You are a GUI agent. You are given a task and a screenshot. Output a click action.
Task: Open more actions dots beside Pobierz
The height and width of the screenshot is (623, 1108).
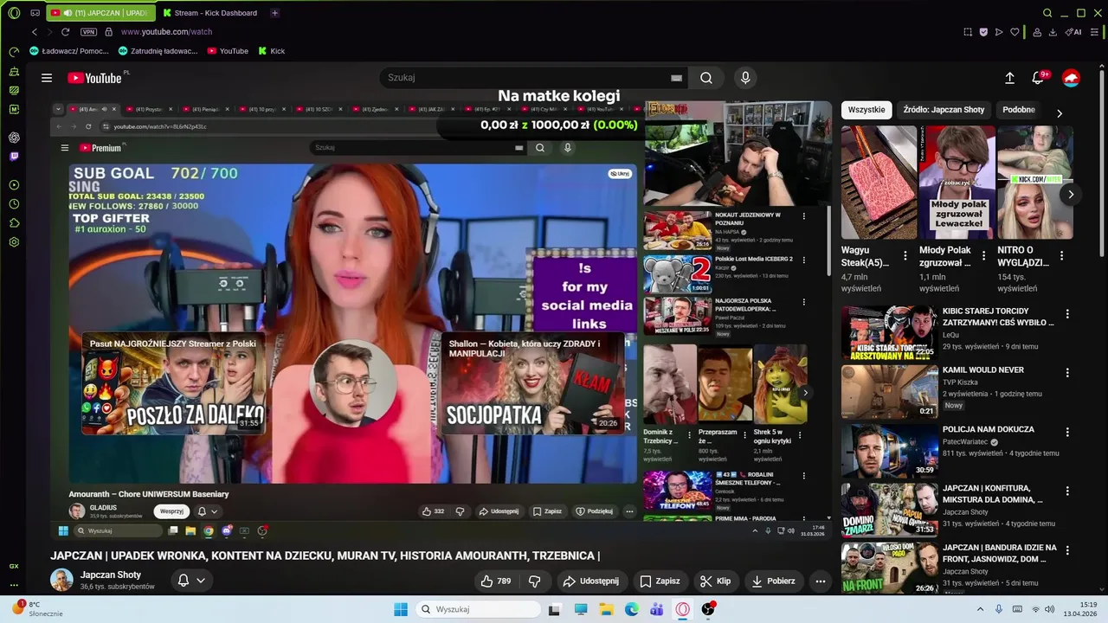click(x=821, y=581)
